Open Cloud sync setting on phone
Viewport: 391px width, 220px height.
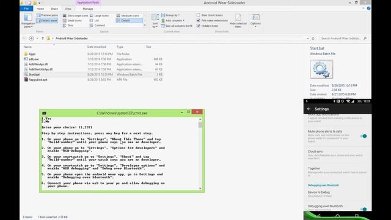coord(337,155)
